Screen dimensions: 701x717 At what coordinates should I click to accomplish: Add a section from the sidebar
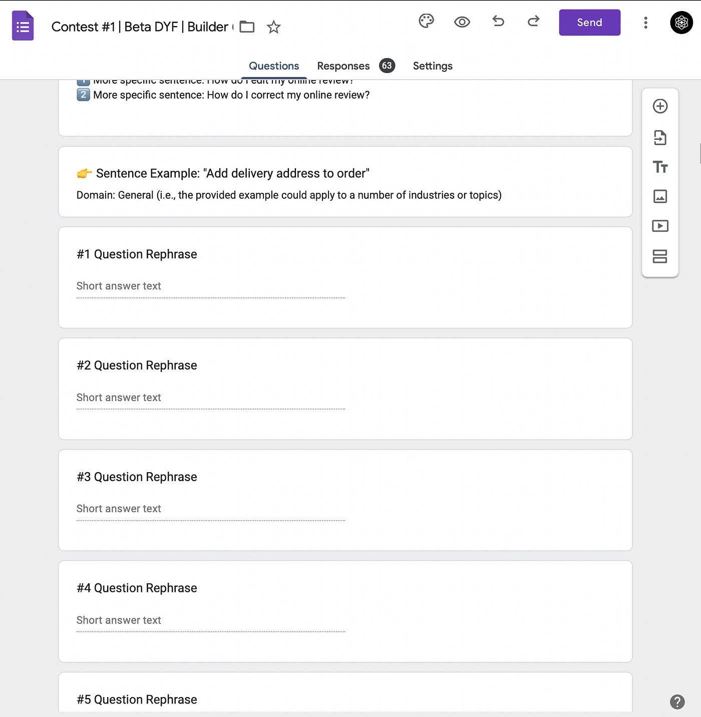click(660, 256)
